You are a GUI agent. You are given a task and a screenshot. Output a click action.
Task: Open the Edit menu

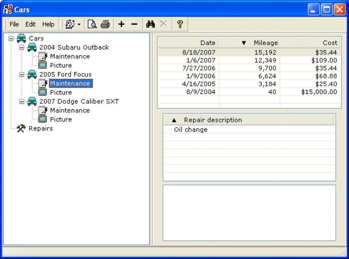[30, 24]
